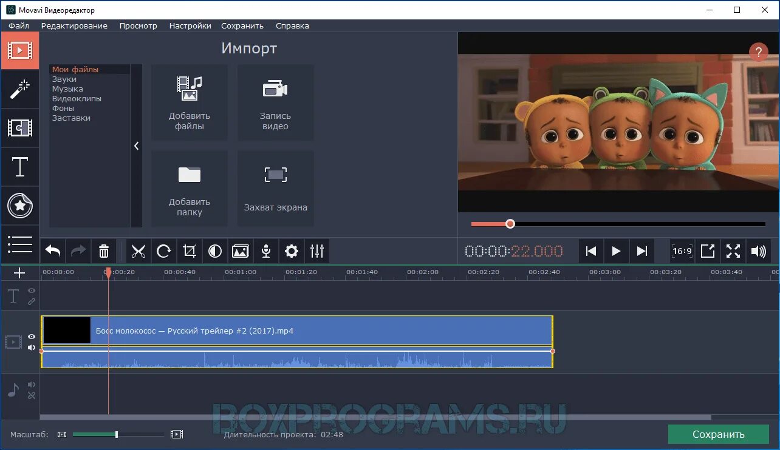780x450 pixels.
Task: Open the Просмотр menu
Action: [139, 25]
